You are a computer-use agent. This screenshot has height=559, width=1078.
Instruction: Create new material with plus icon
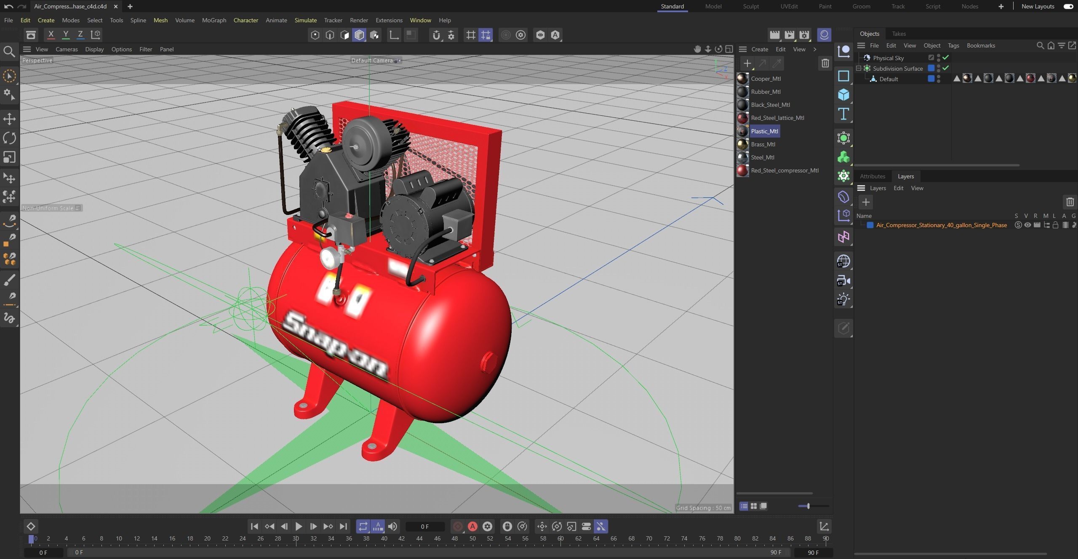(747, 64)
